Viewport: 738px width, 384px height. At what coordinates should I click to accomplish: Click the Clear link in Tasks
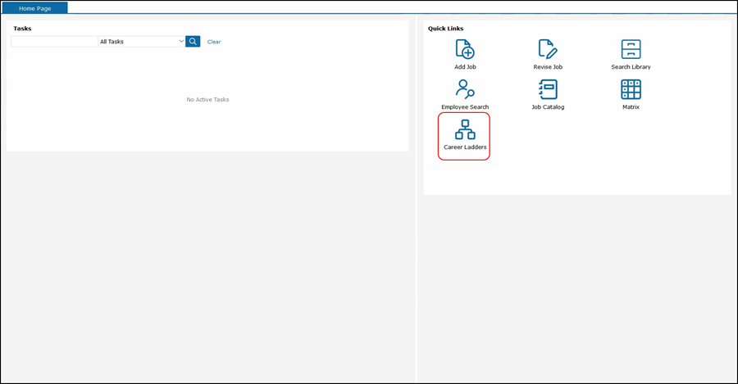point(214,42)
